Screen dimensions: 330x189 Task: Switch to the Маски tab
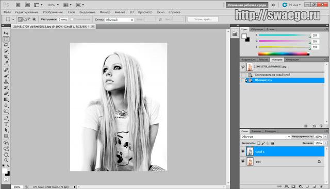pos(263,60)
